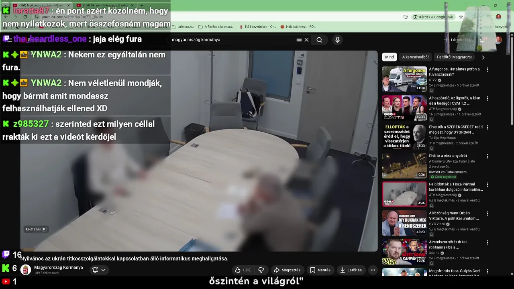Viewport: 514px width, 289px height.
Task: Click the main video player area
Action: pyautogui.click(x=199, y=151)
